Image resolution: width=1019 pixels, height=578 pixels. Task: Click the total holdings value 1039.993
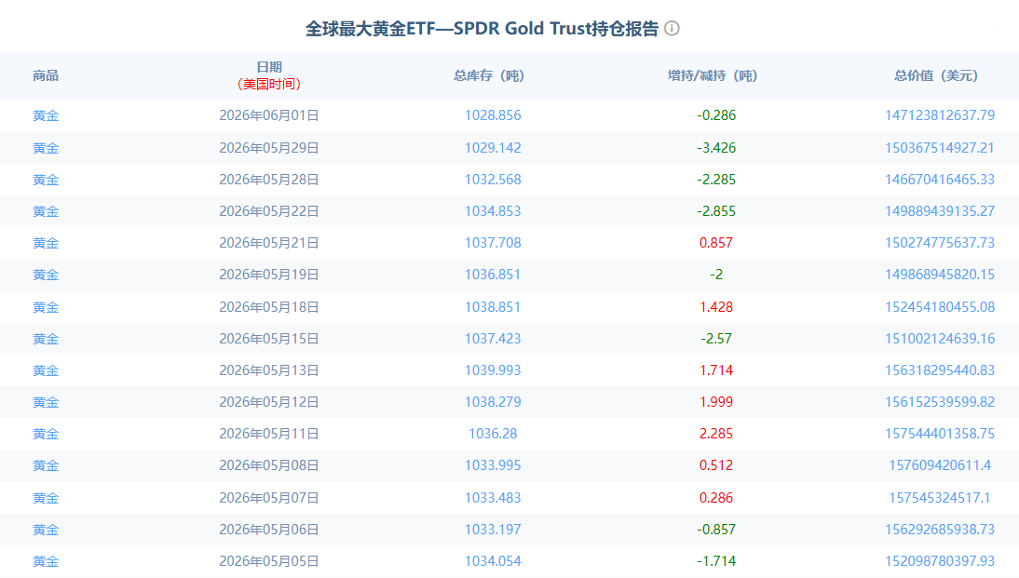pyautogui.click(x=493, y=370)
